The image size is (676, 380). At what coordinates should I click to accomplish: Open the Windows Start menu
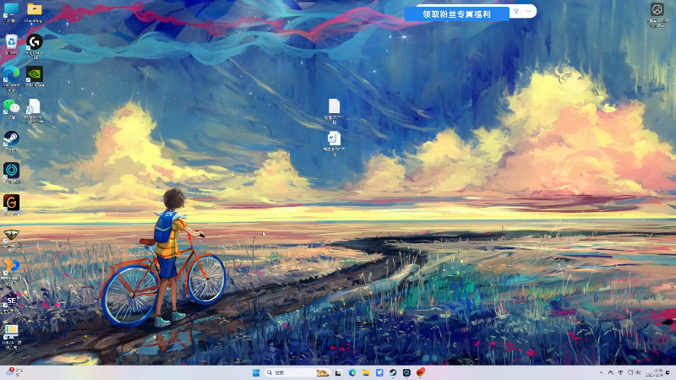pos(256,372)
